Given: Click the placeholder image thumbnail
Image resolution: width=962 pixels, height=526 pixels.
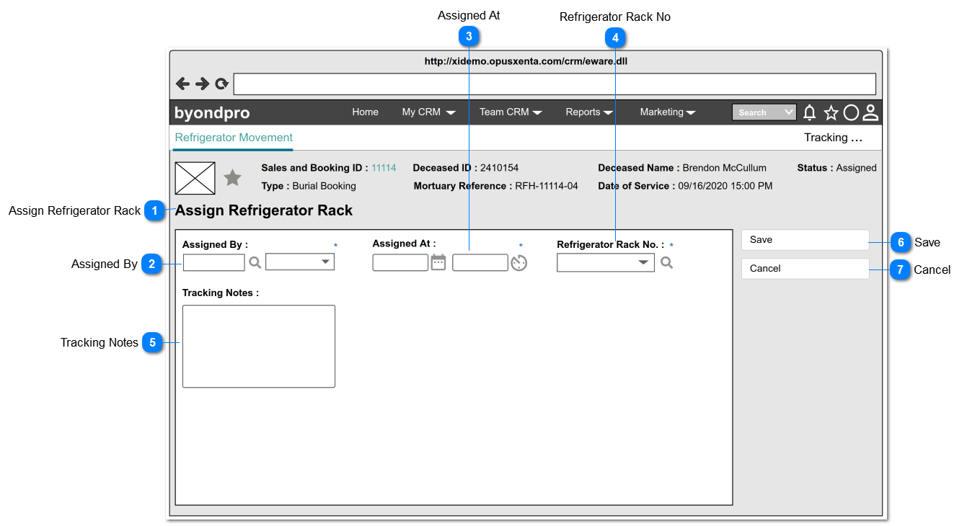Looking at the screenshot, I should click(195, 178).
